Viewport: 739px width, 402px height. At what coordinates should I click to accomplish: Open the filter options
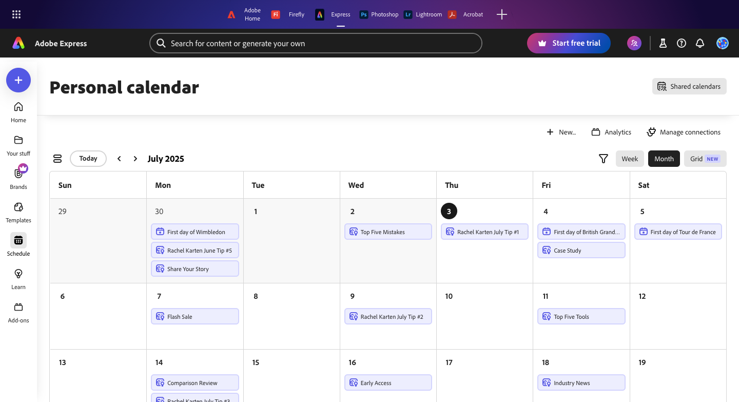click(x=604, y=159)
